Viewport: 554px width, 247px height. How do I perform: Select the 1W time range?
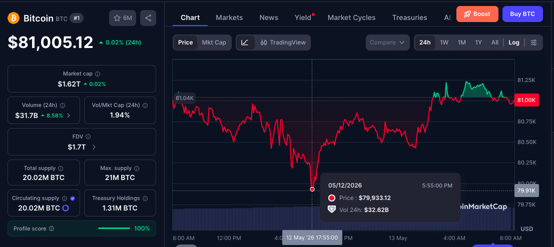444,42
